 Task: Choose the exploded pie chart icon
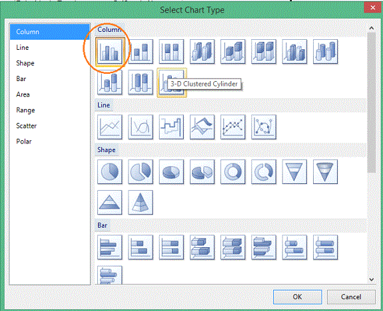click(x=141, y=172)
